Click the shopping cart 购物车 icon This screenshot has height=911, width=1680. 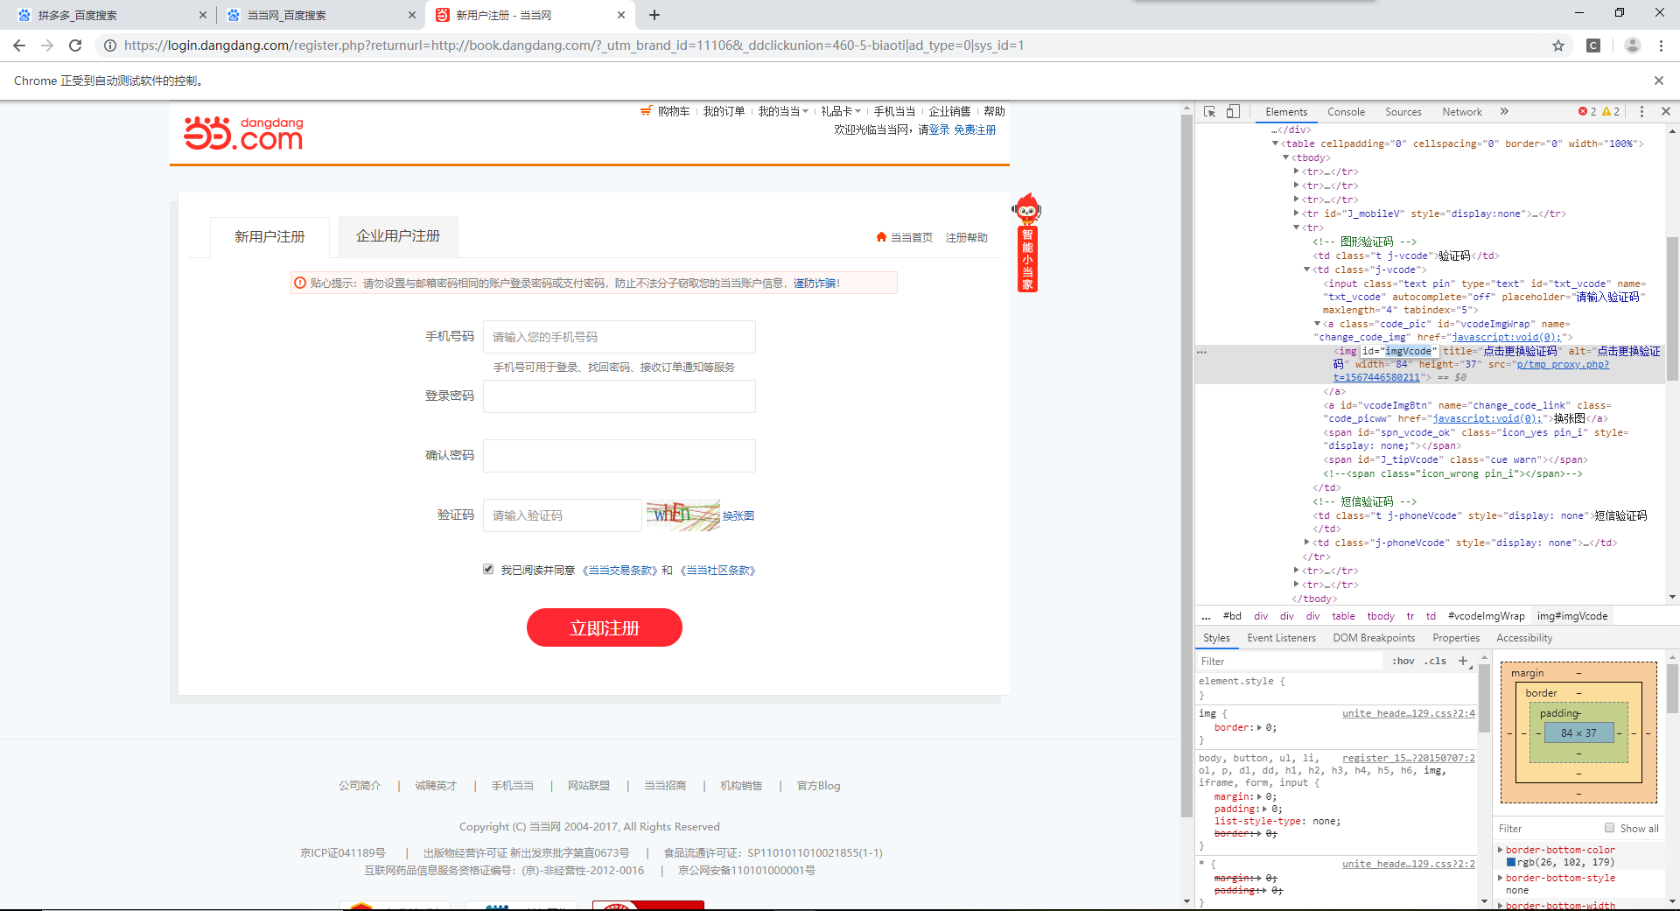pyautogui.click(x=646, y=111)
